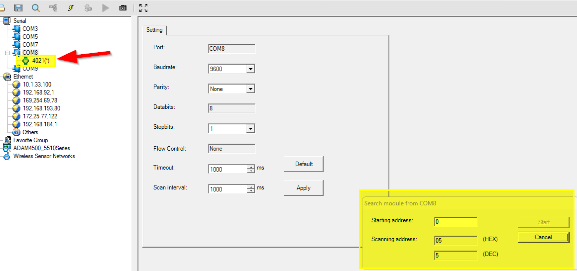Cancel the COM8 module search
Screen dimensions: 577x271
[x=544, y=237]
